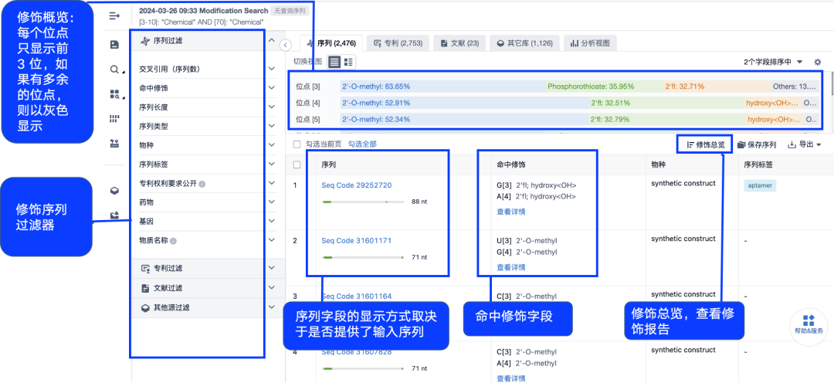The width and height of the screenshot is (834, 383).
Task: Click the save disk icon in left sidebar
Action: [x=115, y=45]
